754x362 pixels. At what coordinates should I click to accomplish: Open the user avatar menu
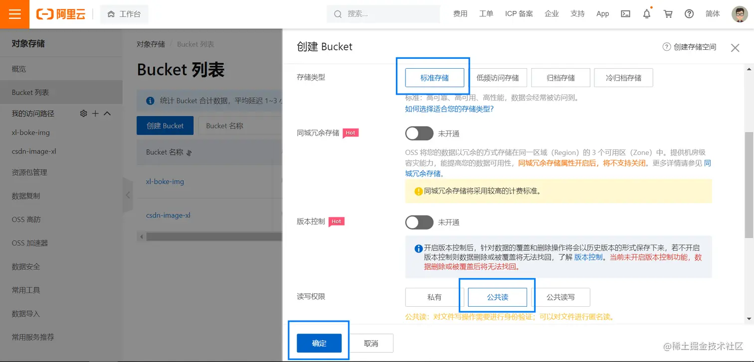740,14
